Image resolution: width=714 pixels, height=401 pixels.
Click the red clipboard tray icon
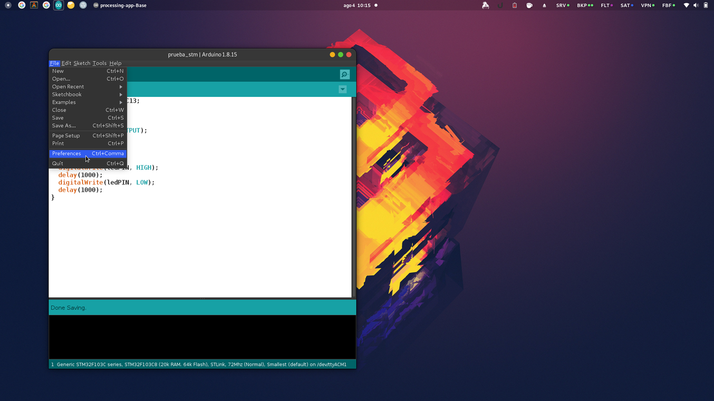[515, 5]
